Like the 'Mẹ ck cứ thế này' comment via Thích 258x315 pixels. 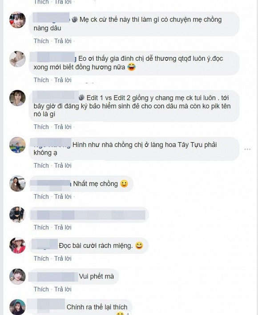point(41,41)
